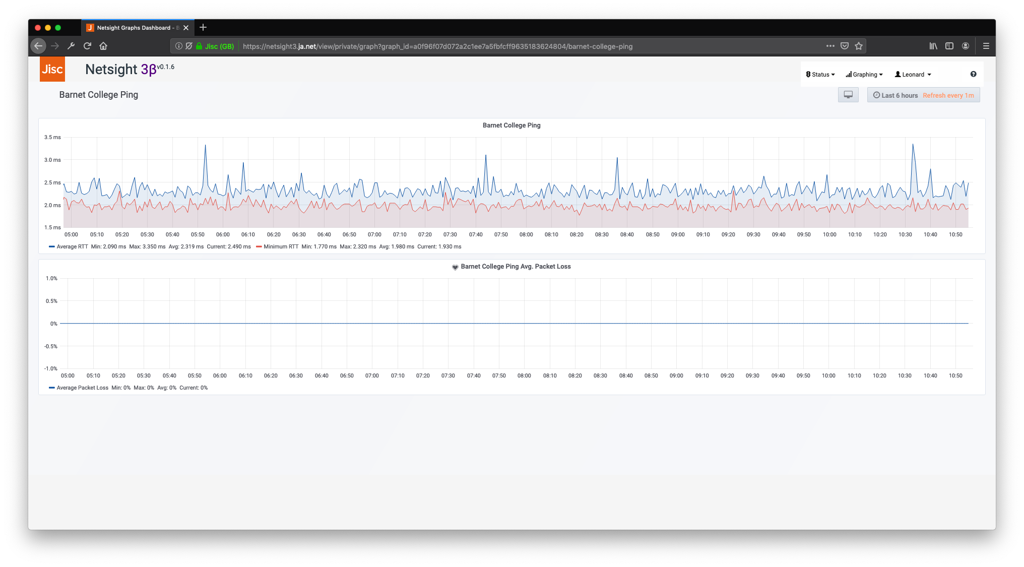The height and width of the screenshot is (567, 1024).
Task: Toggle Average RTT series in legend
Action: click(72, 246)
